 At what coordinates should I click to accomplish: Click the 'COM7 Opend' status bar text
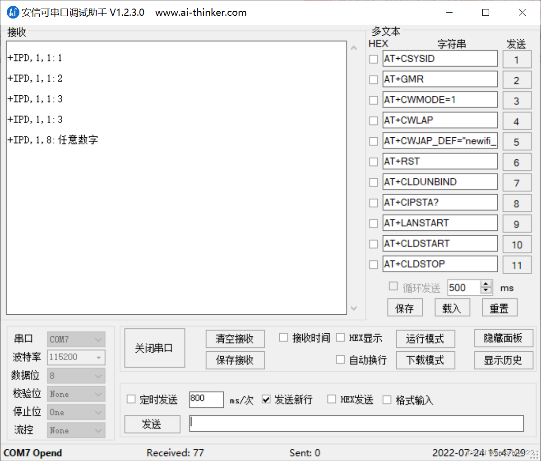pos(33,453)
